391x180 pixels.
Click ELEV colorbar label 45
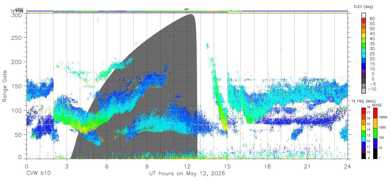372,34
